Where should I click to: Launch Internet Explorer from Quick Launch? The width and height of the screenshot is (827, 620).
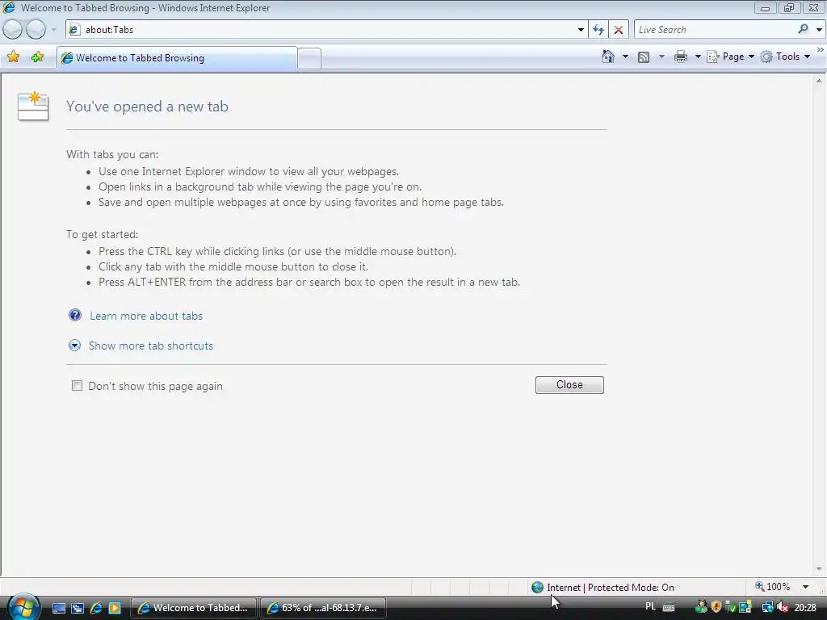96,608
